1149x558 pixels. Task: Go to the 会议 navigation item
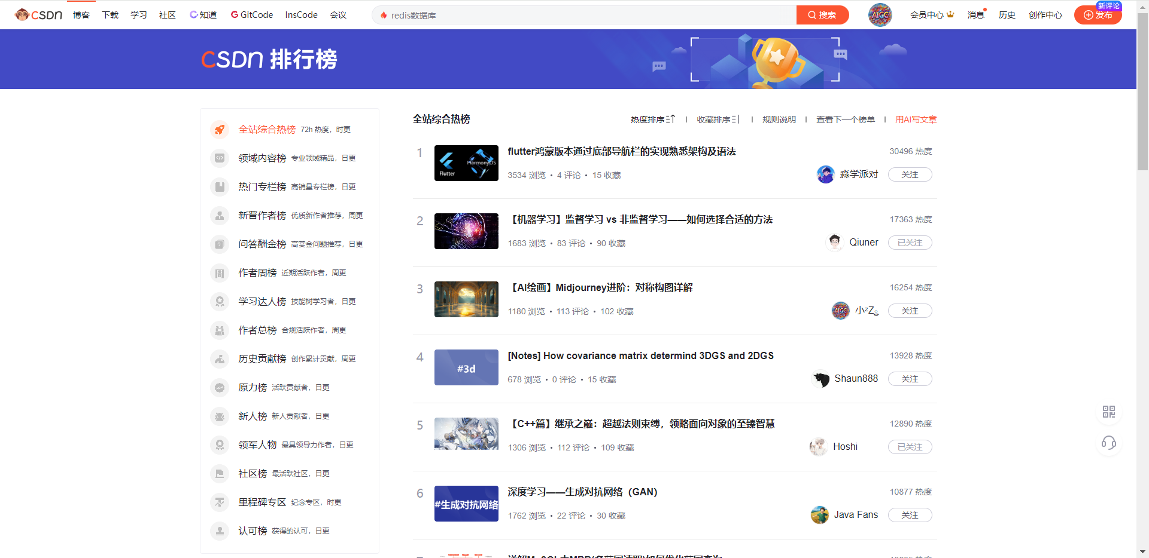coord(338,15)
